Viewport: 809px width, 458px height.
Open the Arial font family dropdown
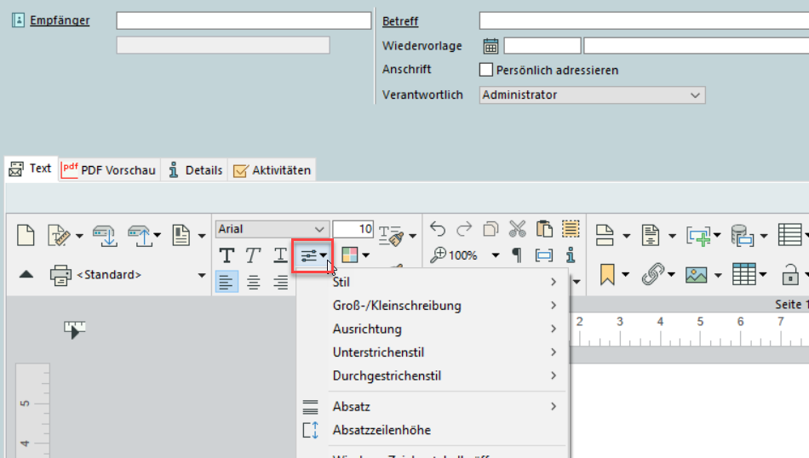272,229
